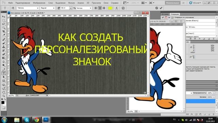
Task: Select the Healing Brush tool
Action: coord(4,40)
